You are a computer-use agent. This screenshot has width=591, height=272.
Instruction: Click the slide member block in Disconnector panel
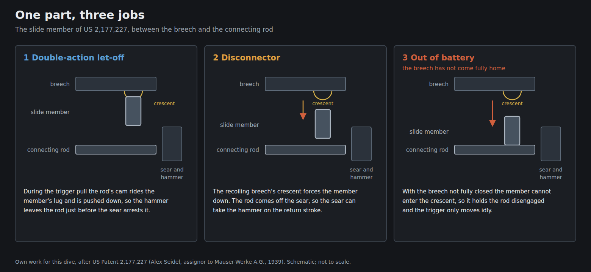click(323, 124)
